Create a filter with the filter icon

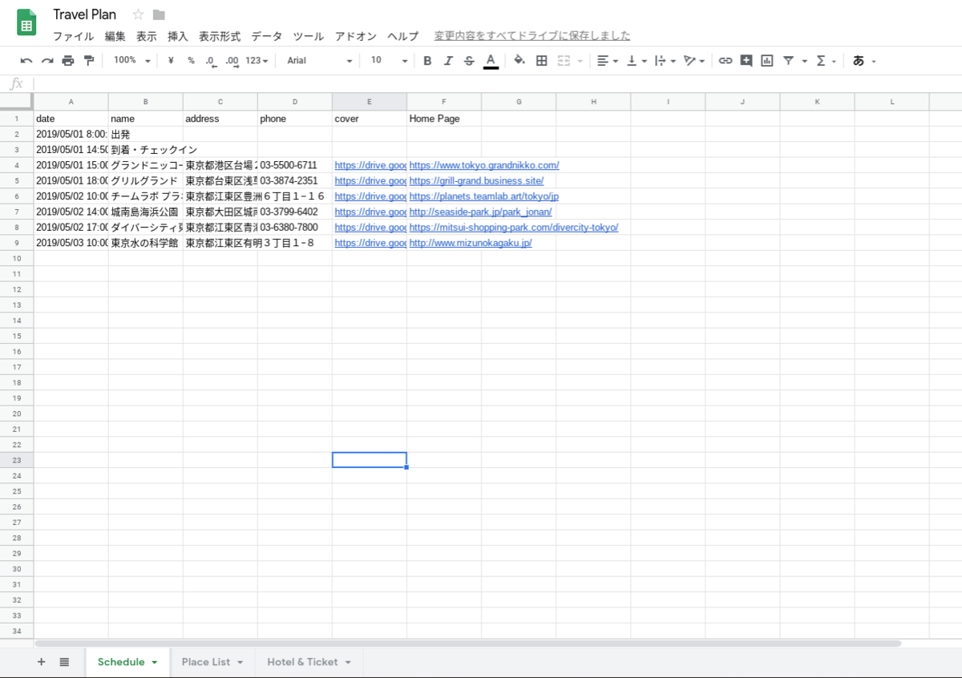tap(790, 60)
